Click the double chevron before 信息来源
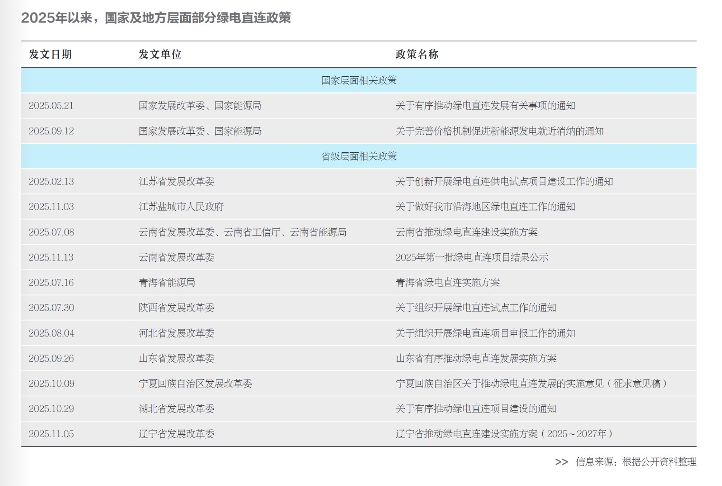Screen dimensions: 722x486 point(561,462)
